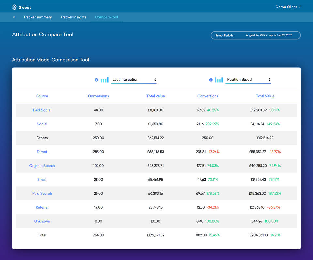Click the 40.25% Paid Social change

(x=213, y=110)
